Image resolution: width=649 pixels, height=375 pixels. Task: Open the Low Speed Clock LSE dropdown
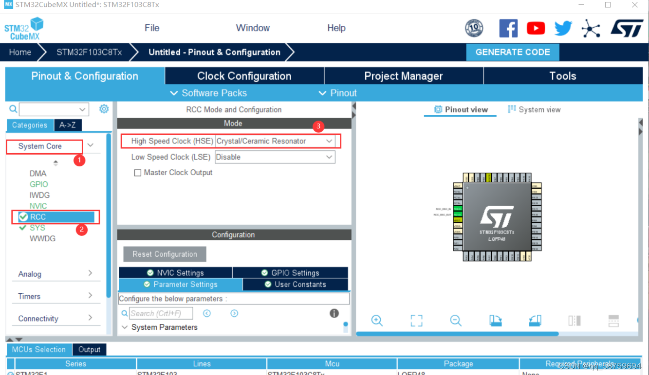click(330, 157)
